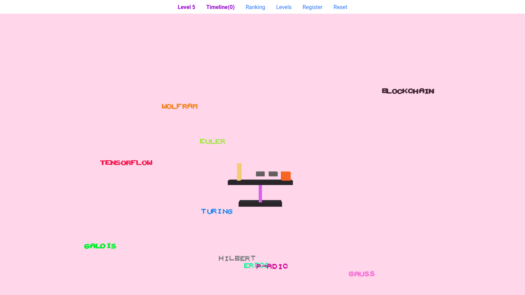Click the purple support column
The width and height of the screenshot is (525, 295).
point(260,193)
